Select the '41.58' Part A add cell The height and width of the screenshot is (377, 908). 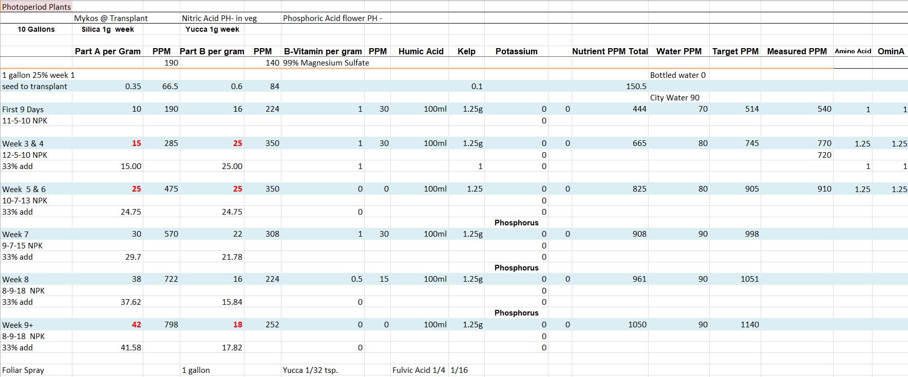click(x=131, y=347)
